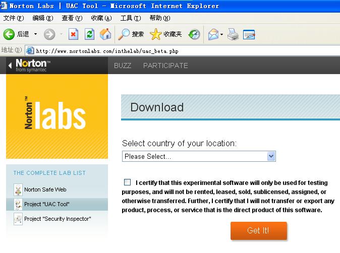Click the Select country label text
340x253 pixels.
click(x=179, y=144)
